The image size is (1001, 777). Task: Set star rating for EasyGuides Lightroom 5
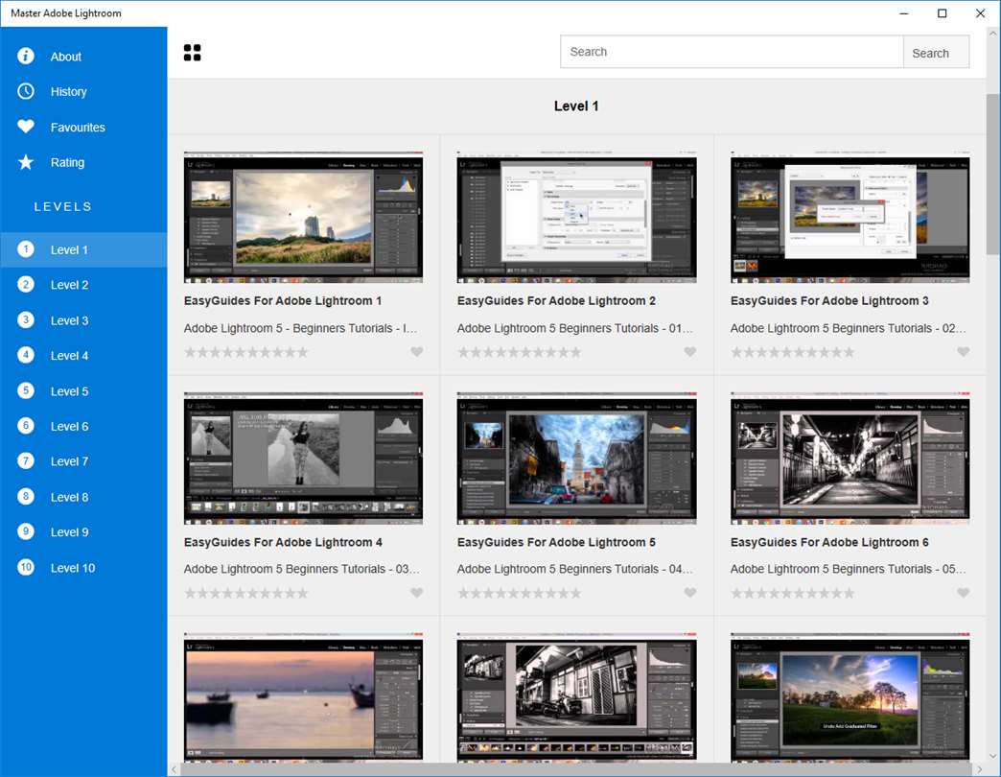tap(519, 593)
